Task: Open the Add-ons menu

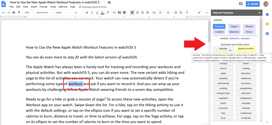Action: coord(63,7)
